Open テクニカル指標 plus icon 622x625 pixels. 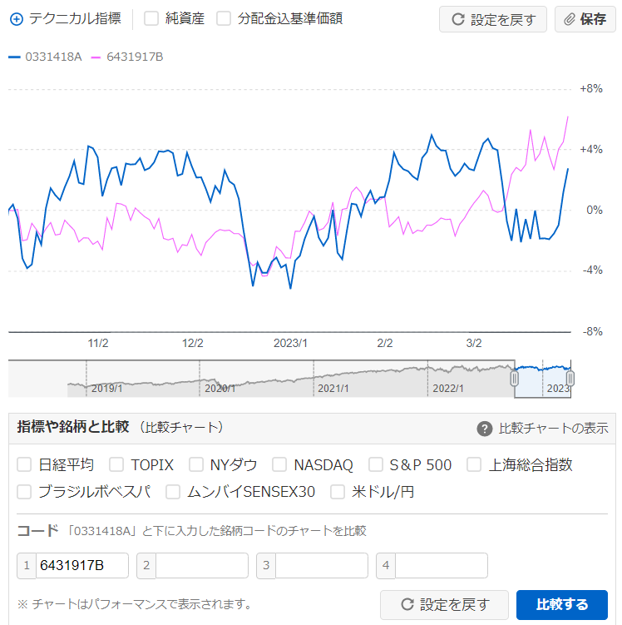pos(17,19)
